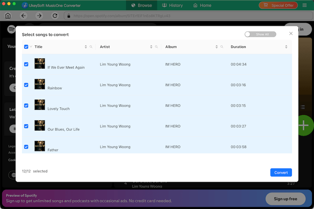The width and height of the screenshot is (314, 209).
Task: Go to the home page icon in toolbar
Action: [8, 16]
